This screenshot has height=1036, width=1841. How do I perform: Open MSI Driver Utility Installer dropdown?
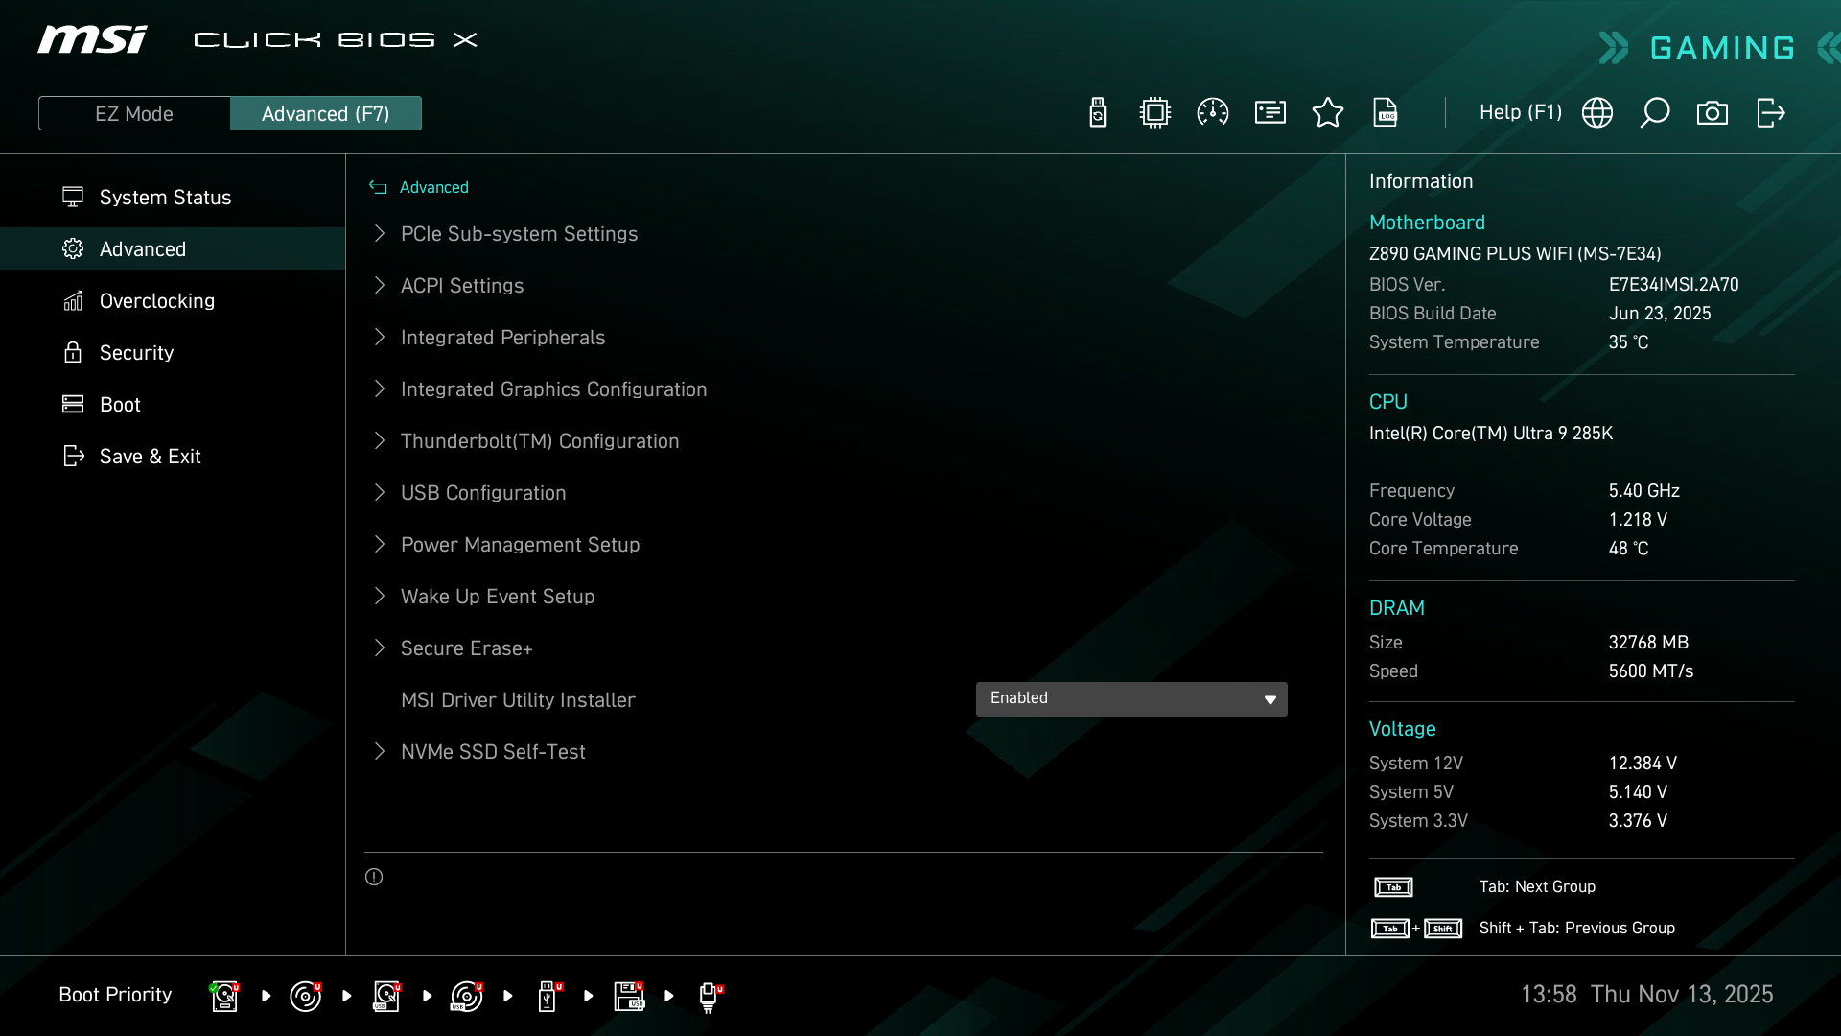pos(1131,698)
